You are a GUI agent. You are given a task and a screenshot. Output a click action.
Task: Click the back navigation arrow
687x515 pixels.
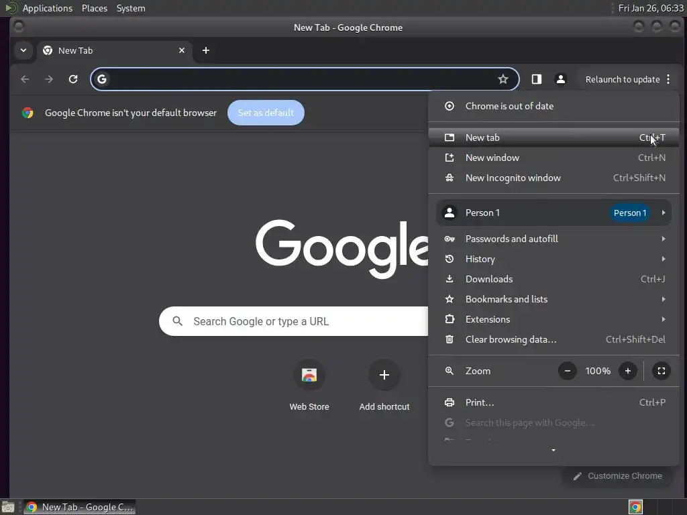pyautogui.click(x=25, y=79)
